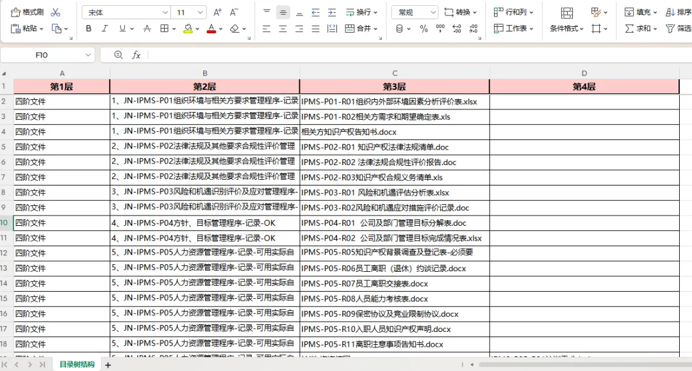The width and height of the screenshot is (692, 371).
Task: Click the scissors Cut icon
Action: [56, 12]
